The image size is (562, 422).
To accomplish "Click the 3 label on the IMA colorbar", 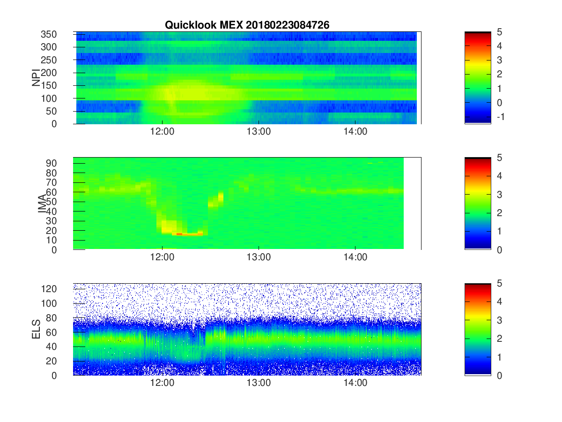I will tap(499, 194).
